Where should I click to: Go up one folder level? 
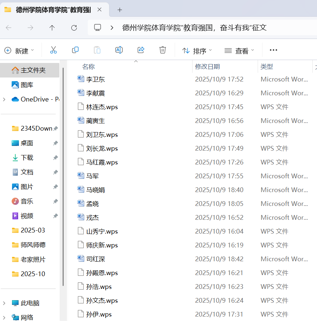(52, 28)
